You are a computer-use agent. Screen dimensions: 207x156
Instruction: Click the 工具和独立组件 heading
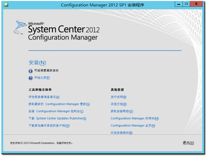click(40, 90)
